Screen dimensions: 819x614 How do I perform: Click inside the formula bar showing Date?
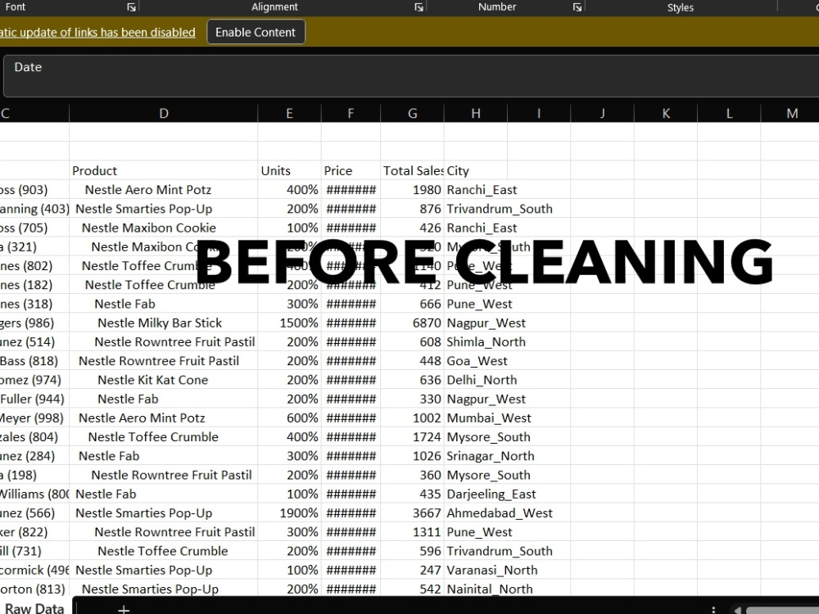[411, 76]
